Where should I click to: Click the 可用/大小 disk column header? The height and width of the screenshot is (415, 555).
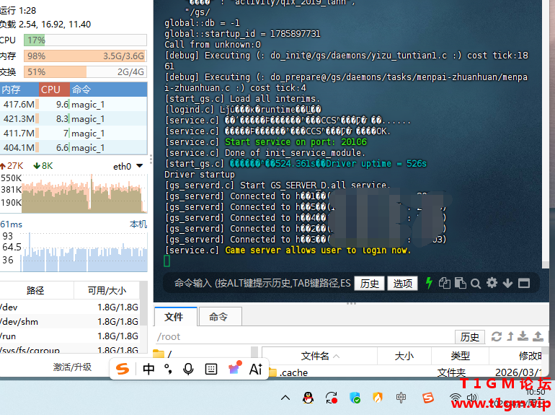pyautogui.click(x=107, y=291)
